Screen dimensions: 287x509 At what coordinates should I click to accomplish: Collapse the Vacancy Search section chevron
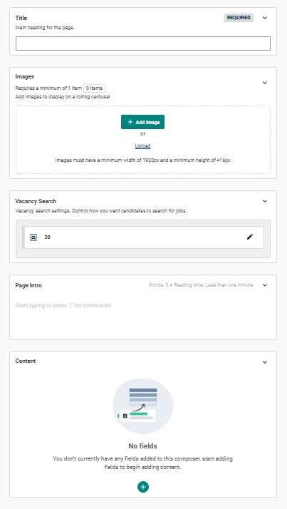pos(265,201)
